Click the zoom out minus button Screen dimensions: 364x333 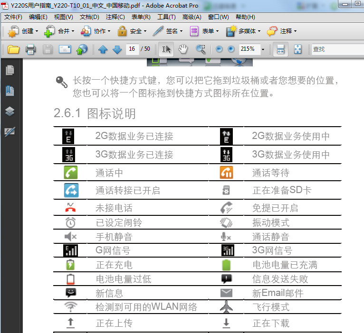coord(219,49)
